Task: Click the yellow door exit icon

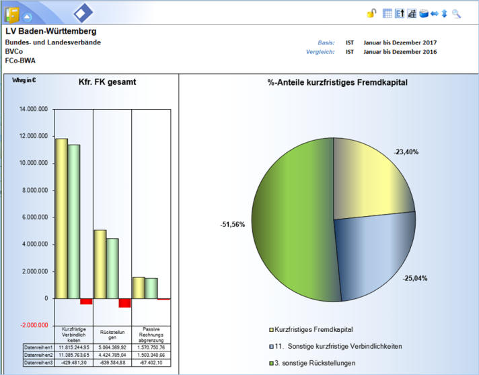Action: pyautogui.click(x=11, y=13)
